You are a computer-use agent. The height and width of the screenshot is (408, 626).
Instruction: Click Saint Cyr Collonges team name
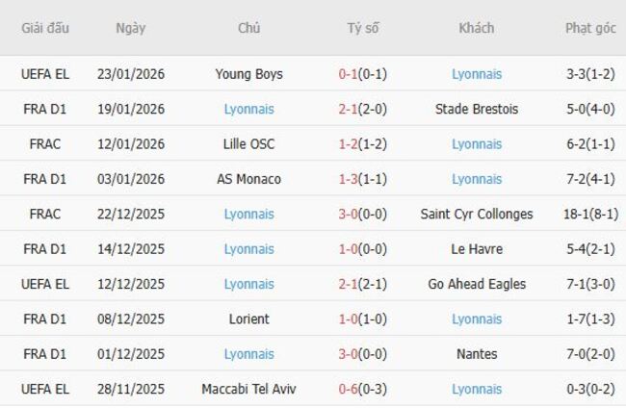click(476, 214)
